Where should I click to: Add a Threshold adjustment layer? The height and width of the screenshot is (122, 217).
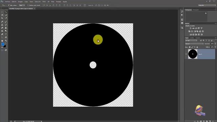[196, 35]
